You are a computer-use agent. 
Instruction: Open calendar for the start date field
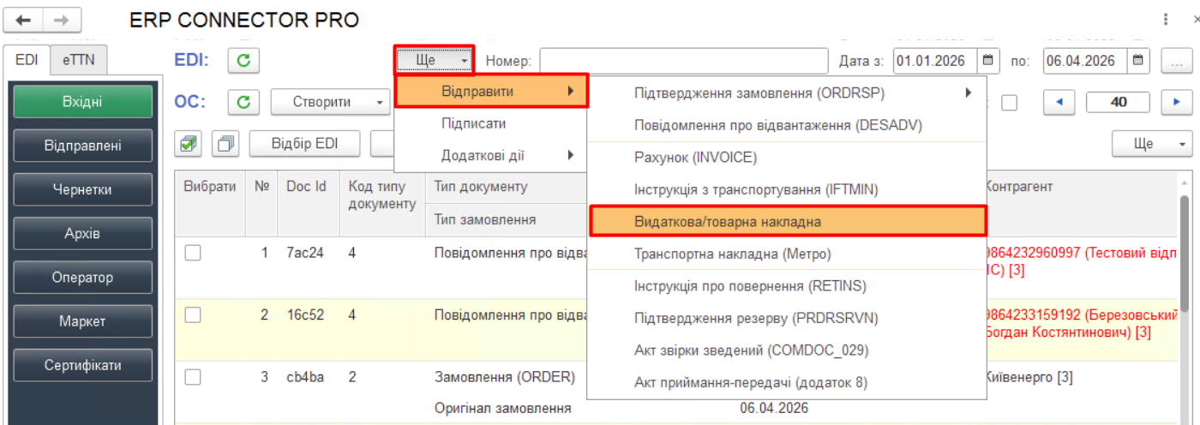[989, 61]
